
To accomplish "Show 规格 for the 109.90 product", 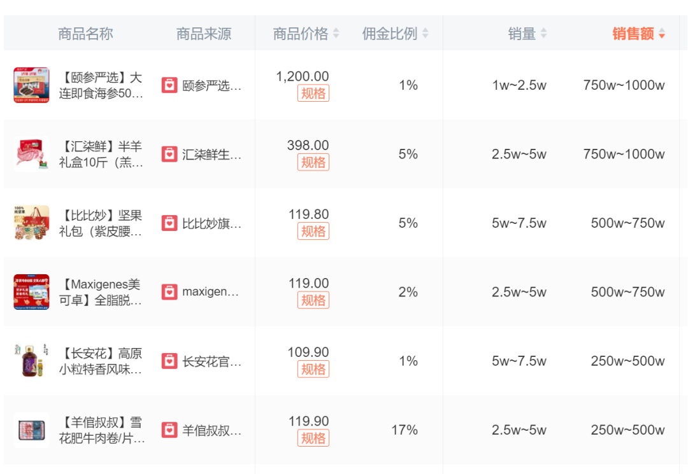I will pos(313,369).
